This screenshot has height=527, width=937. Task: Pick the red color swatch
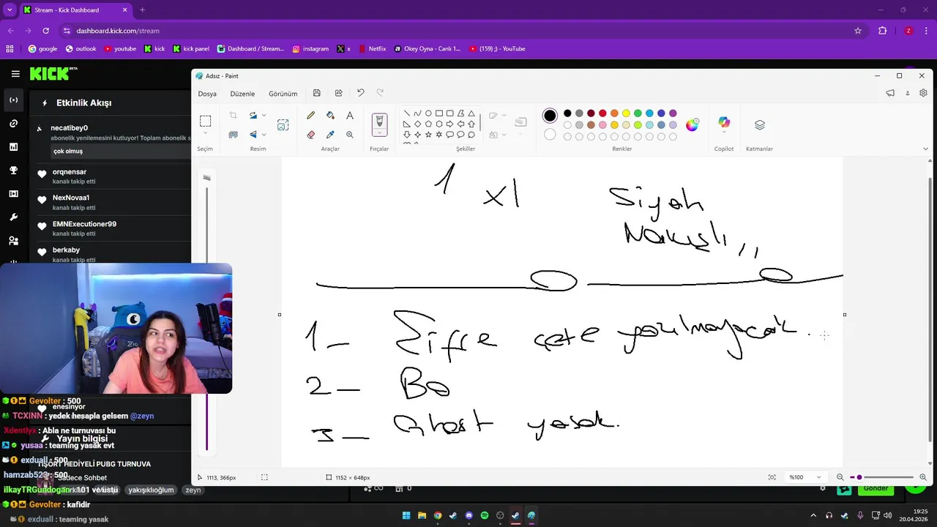tap(602, 113)
